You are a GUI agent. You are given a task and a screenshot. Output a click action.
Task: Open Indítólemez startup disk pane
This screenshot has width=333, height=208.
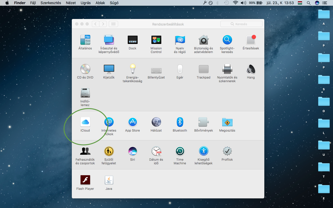tap(85, 97)
